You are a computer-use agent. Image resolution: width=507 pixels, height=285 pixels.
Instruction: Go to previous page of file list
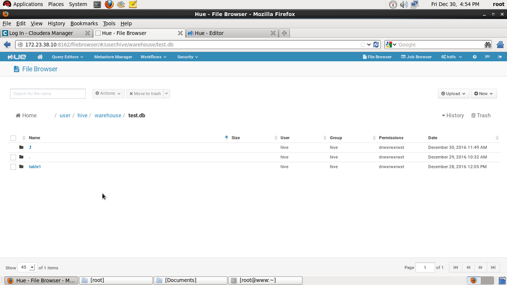pyautogui.click(x=468, y=268)
